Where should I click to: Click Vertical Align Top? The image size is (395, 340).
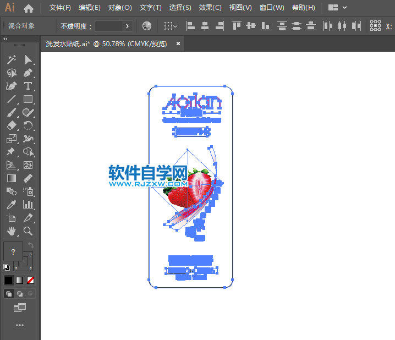click(x=237, y=26)
